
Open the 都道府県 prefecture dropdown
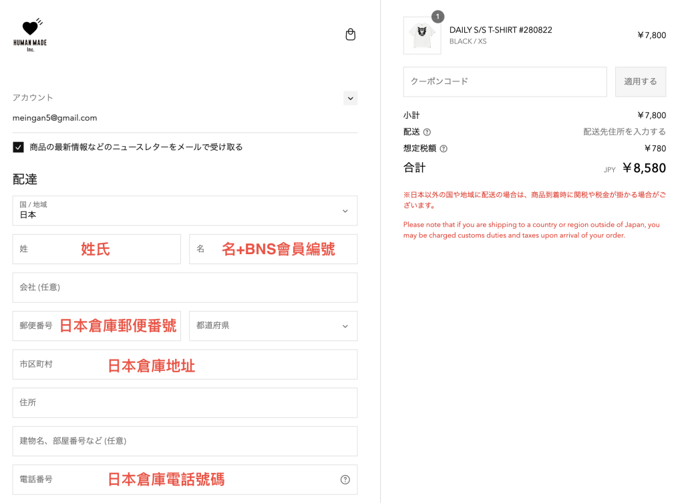coord(273,326)
